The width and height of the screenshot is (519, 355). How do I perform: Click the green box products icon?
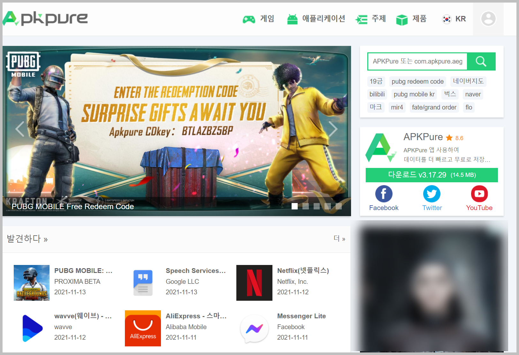tap(402, 19)
